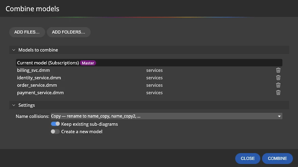Click services folder text for payment_service.dmm
The width and height of the screenshot is (298, 167).
(154, 92)
